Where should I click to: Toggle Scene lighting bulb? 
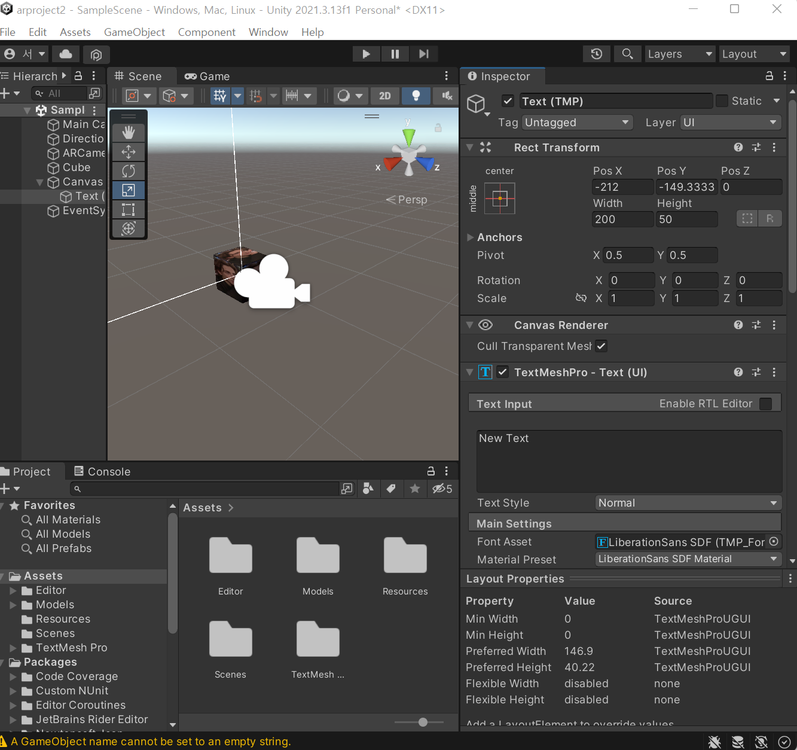tap(416, 96)
